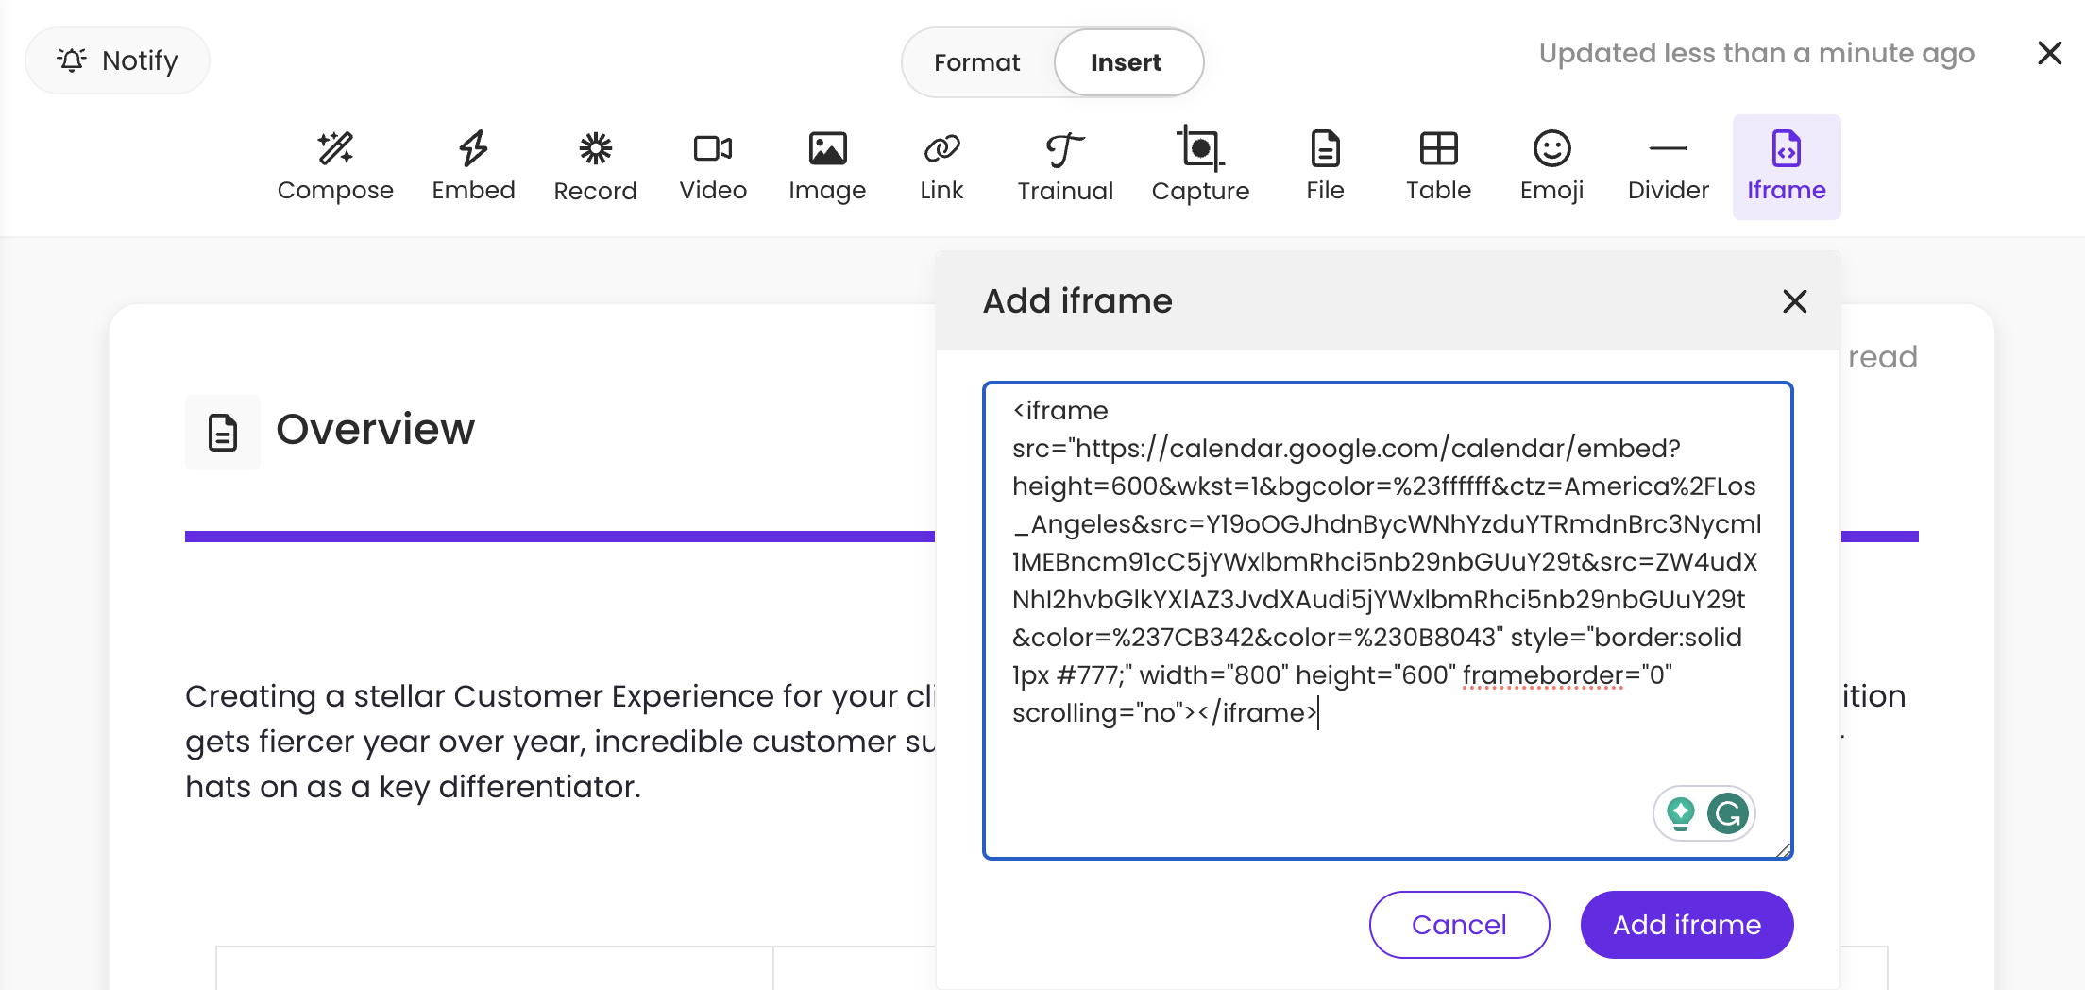Open the Capture tool
This screenshot has width=2085, height=990.
click(1200, 166)
